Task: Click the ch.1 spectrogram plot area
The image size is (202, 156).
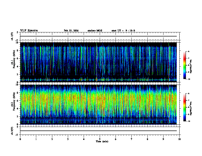Action: click(98, 62)
